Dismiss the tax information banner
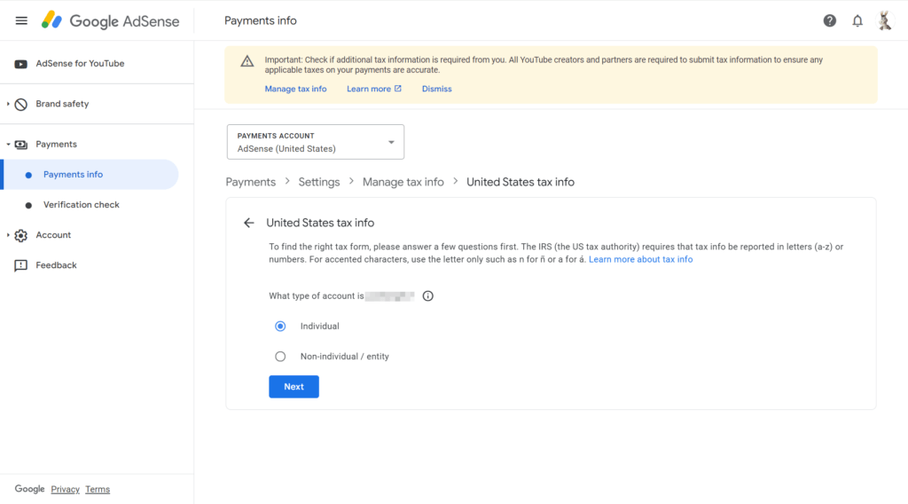The width and height of the screenshot is (908, 504). click(436, 89)
